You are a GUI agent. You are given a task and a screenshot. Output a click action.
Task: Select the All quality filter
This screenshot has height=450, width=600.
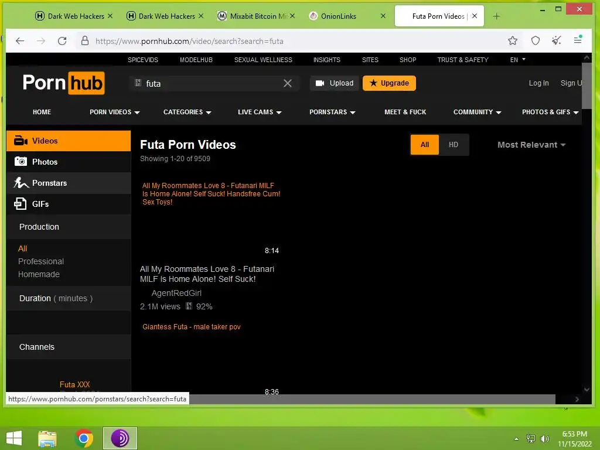click(425, 145)
